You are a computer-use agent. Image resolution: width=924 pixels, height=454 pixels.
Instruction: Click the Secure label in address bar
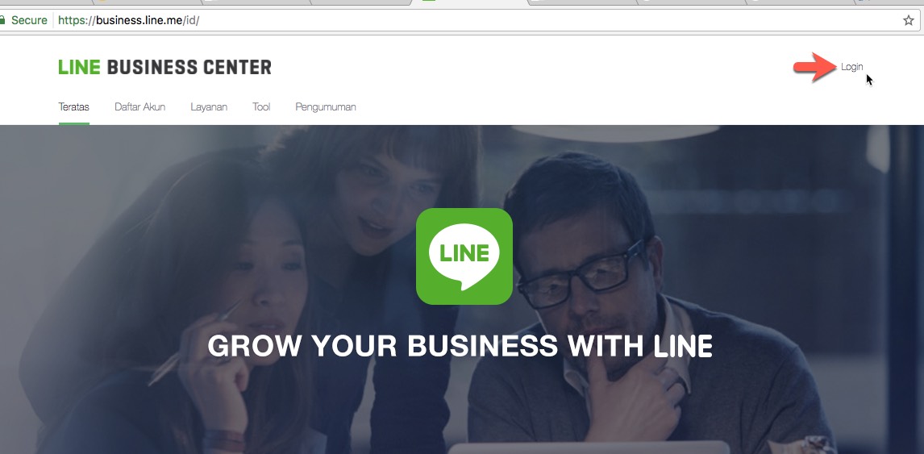click(x=29, y=20)
